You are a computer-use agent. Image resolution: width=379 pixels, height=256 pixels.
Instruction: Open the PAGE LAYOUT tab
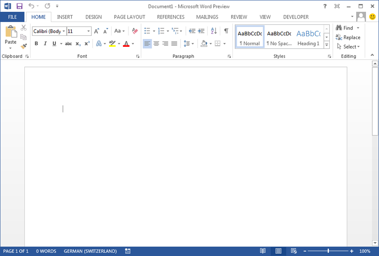(x=129, y=17)
